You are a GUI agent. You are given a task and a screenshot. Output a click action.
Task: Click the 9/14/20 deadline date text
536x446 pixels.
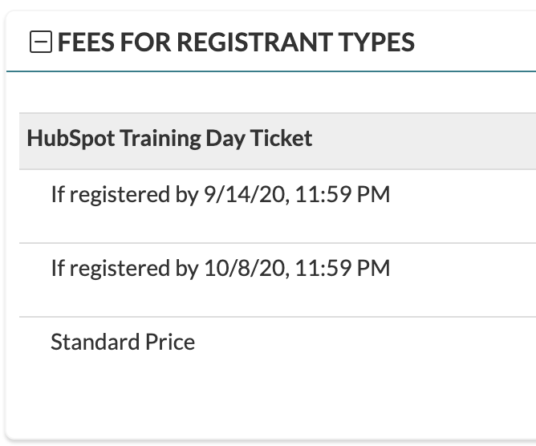pyautogui.click(x=245, y=194)
